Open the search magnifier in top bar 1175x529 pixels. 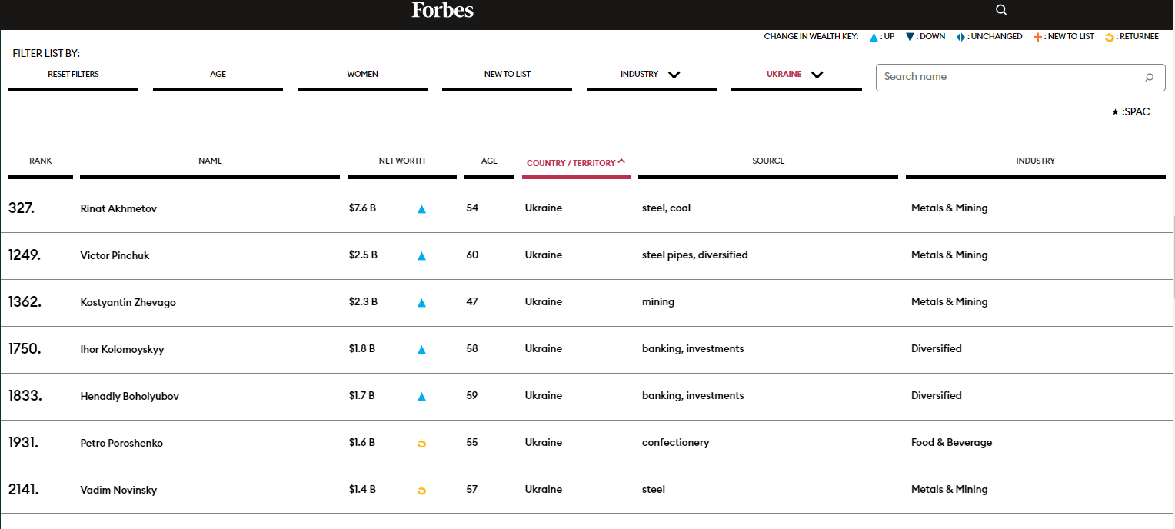tap(1000, 10)
